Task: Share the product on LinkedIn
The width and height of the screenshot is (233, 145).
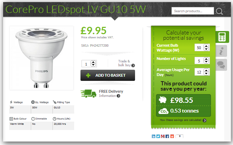Action: [x=154, y=136]
